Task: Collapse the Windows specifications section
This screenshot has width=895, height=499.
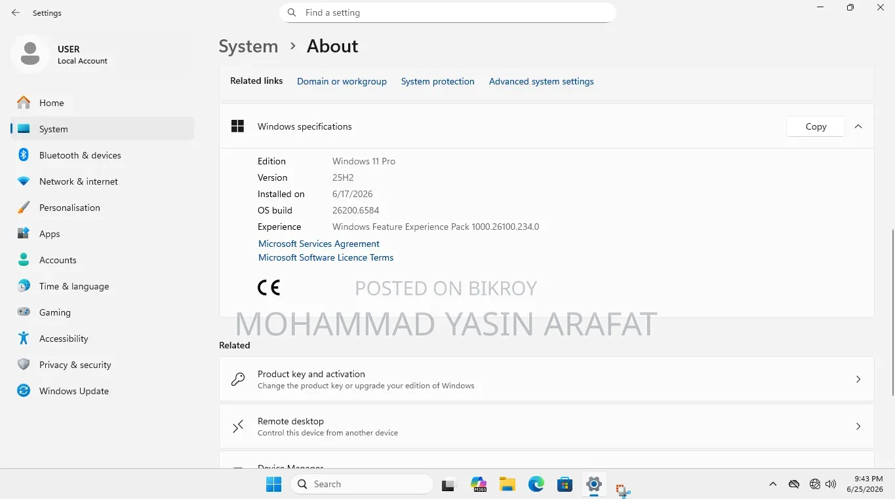Action: click(x=858, y=126)
